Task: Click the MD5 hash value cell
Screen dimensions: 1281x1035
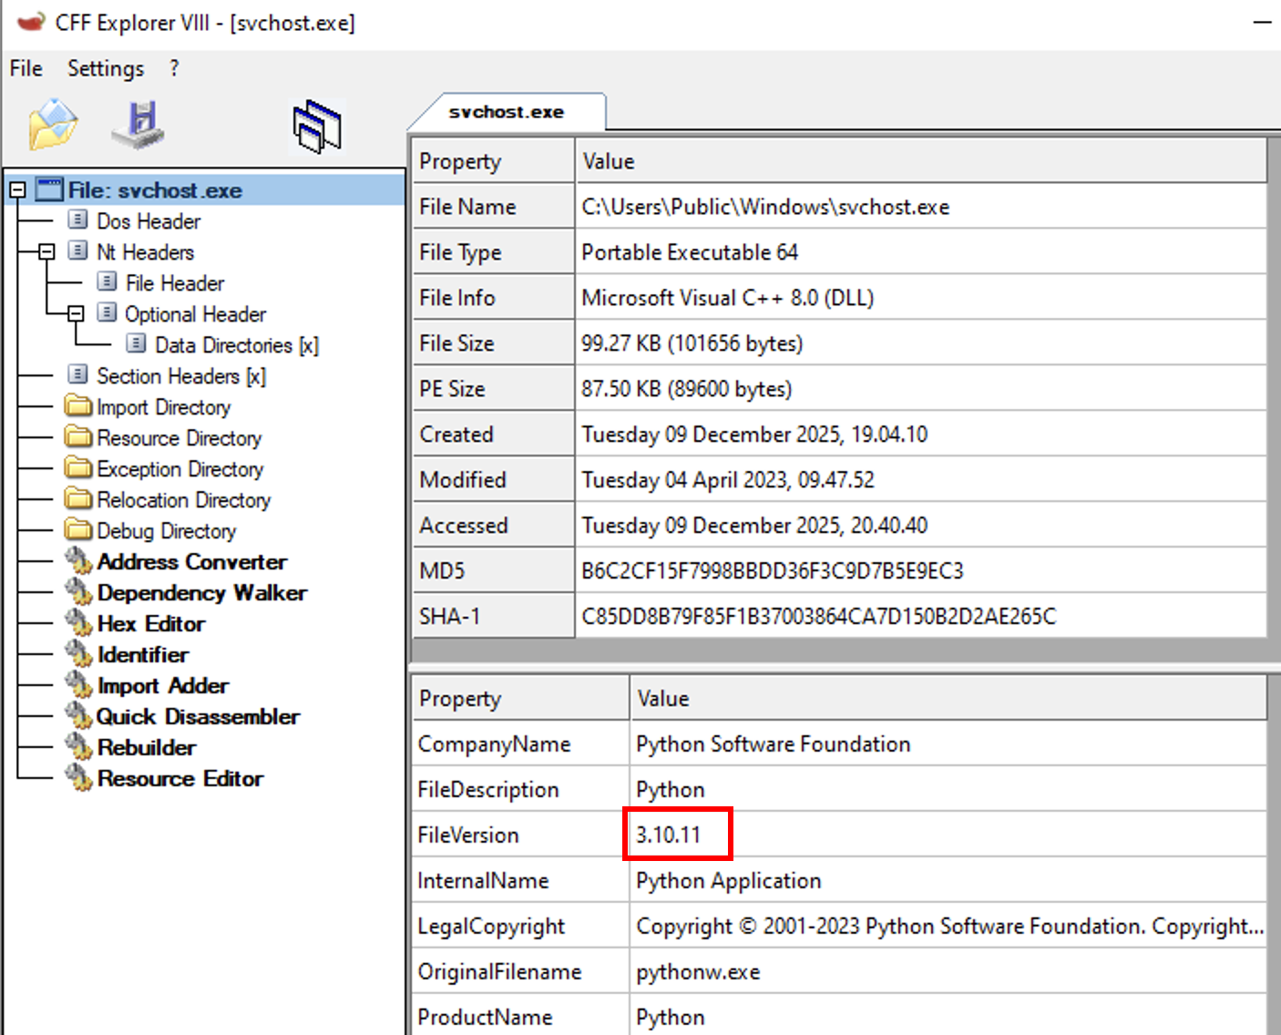Action: [772, 571]
